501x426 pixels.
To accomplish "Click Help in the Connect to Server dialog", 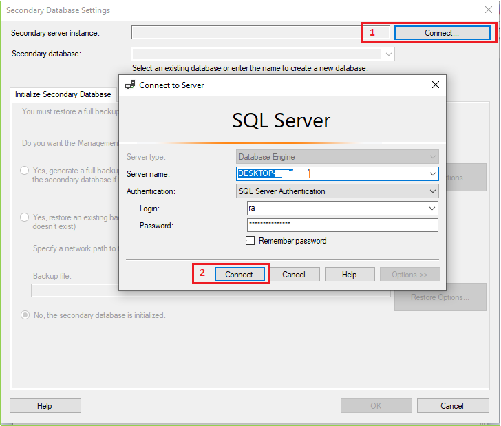I will tap(350, 275).
